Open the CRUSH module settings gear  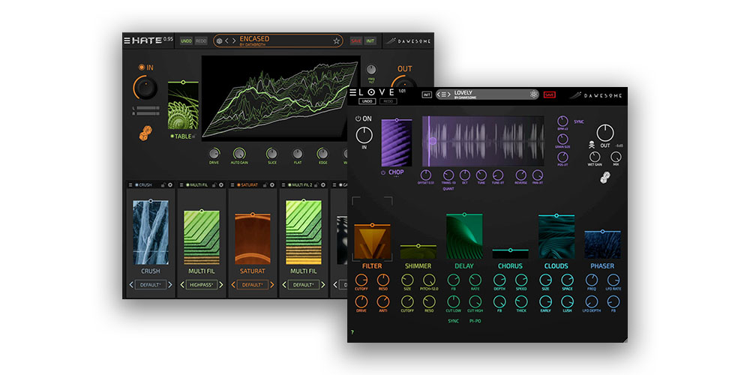click(169, 184)
